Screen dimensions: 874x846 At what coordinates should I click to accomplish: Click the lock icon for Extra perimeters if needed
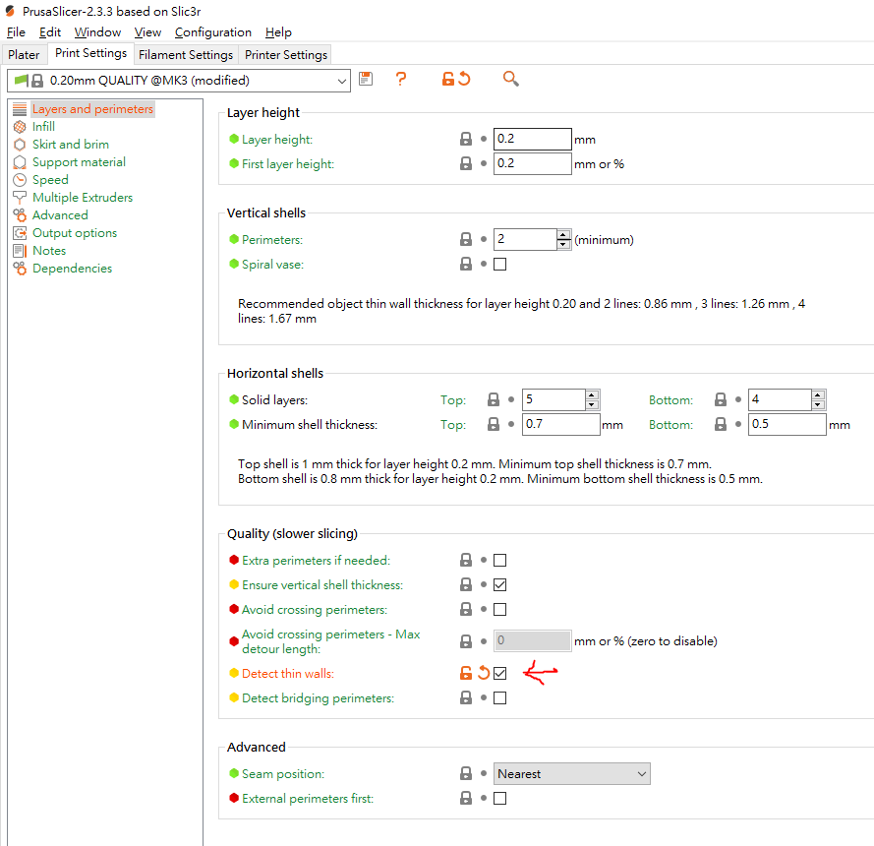tap(466, 560)
